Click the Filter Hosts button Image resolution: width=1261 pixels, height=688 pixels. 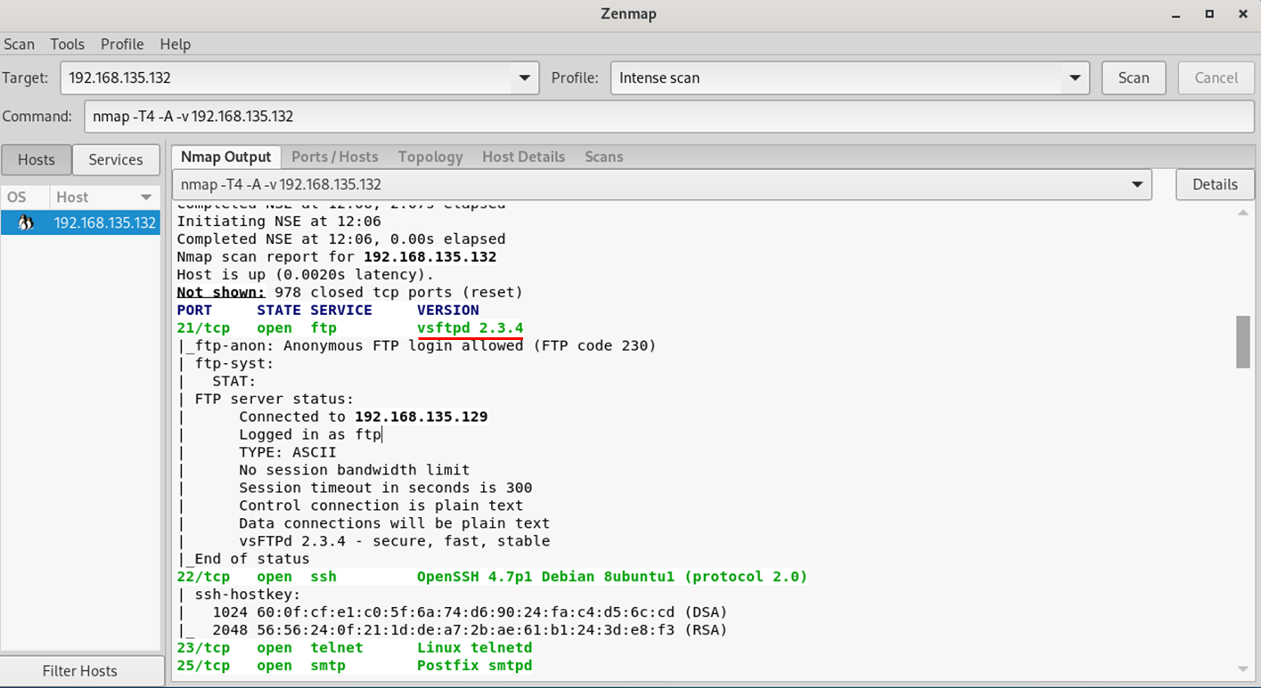(80, 671)
